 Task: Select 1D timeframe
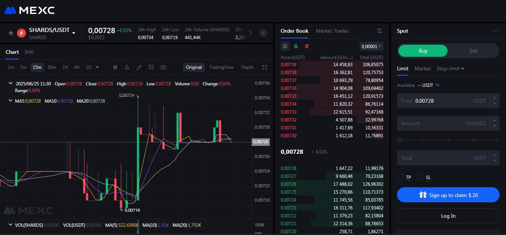click(x=89, y=67)
